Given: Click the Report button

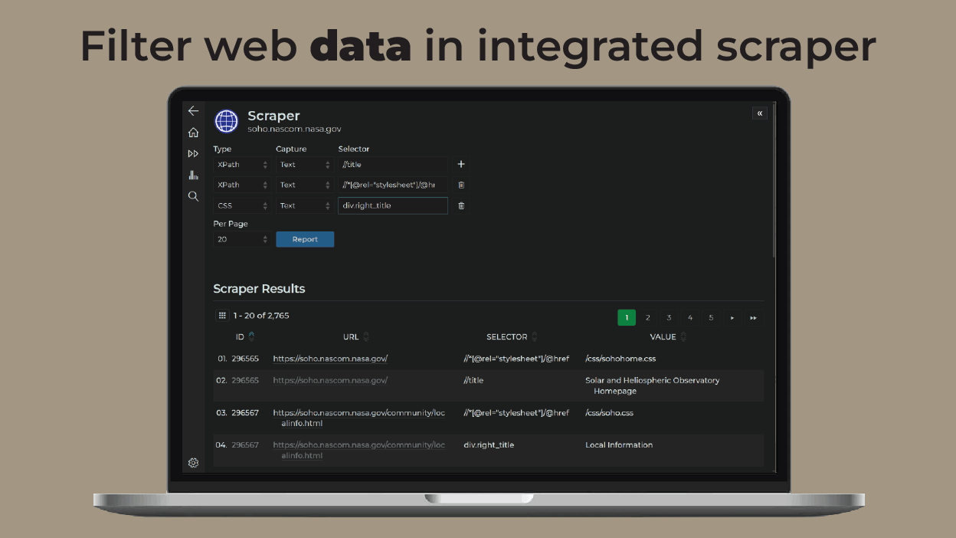Looking at the screenshot, I should (x=305, y=239).
